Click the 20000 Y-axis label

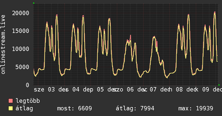click(20, 13)
